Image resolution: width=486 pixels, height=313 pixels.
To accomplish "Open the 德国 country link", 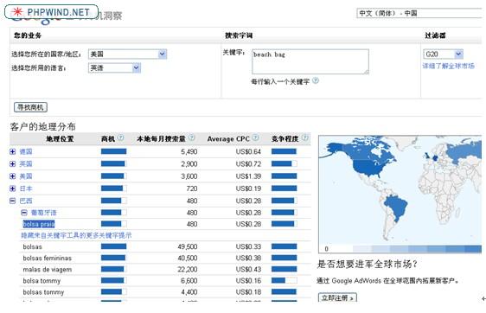I will pos(26,151).
